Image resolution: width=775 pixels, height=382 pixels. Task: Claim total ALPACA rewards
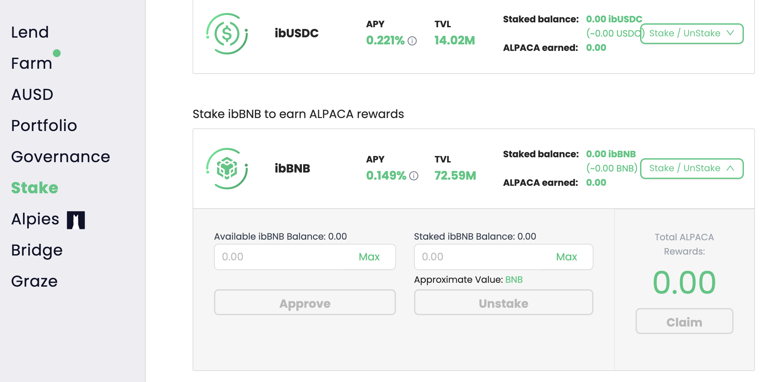click(x=684, y=321)
